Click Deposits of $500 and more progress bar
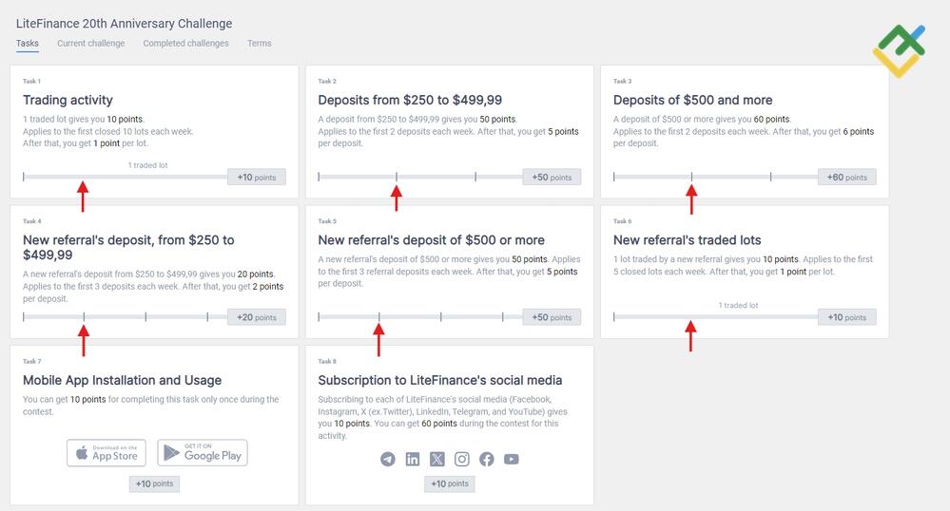 click(x=715, y=177)
